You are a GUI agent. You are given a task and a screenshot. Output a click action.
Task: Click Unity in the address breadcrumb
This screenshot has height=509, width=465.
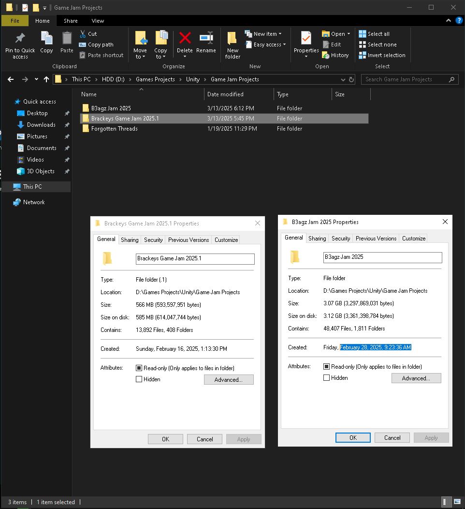[192, 79]
